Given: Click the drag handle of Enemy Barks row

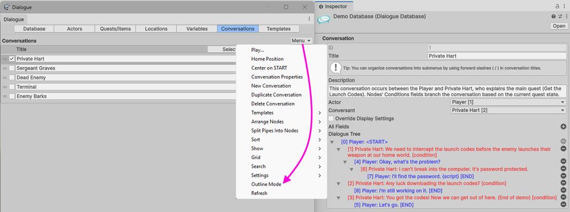Looking at the screenshot, I should pyautogui.click(x=5, y=97).
